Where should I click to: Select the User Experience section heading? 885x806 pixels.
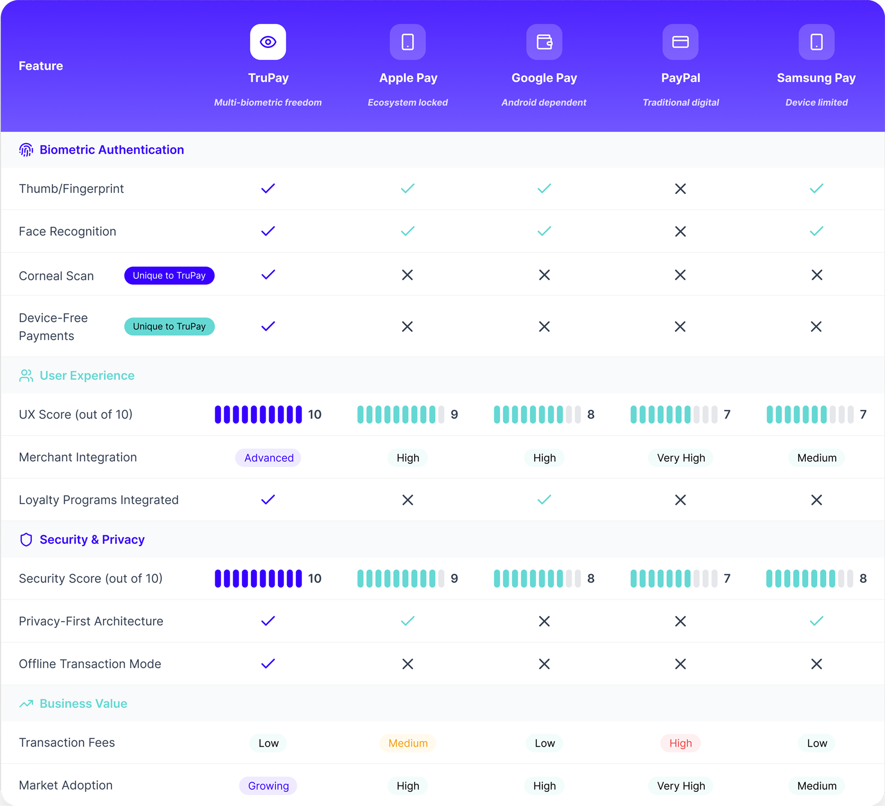tap(87, 376)
